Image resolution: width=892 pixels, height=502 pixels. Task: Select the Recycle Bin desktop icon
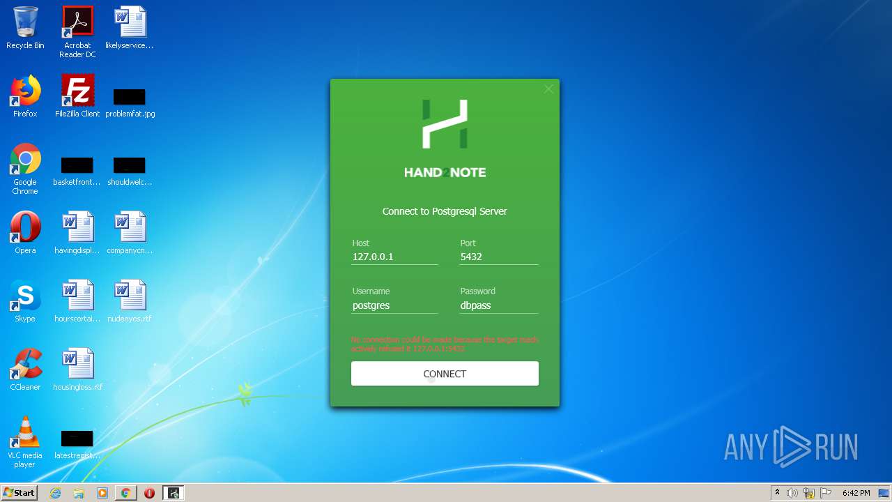click(x=25, y=28)
